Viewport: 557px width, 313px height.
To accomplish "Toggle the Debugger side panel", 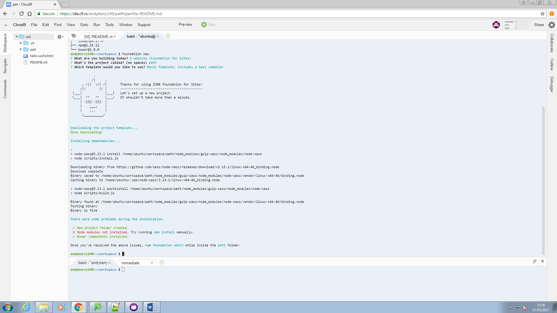I will (552, 84).
